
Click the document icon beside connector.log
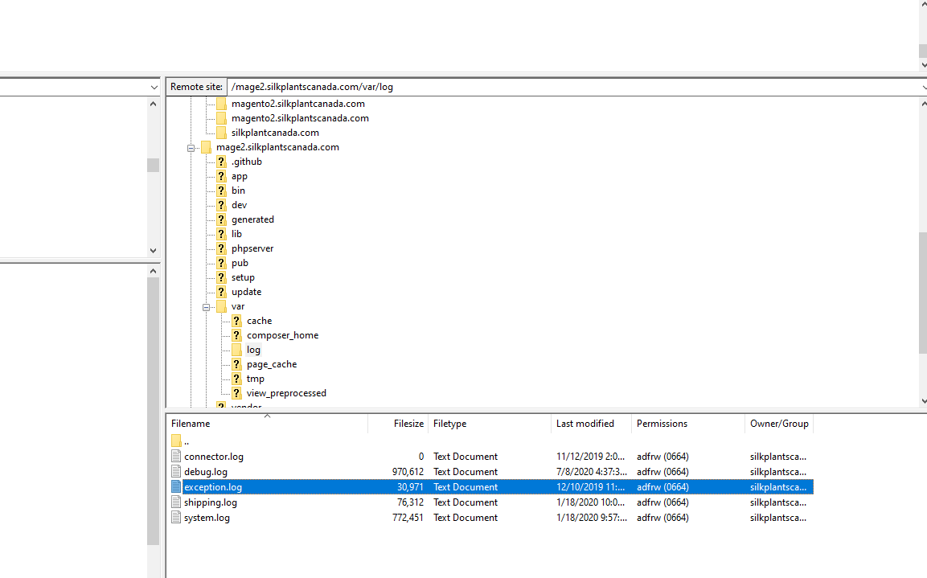pos(175,456)
